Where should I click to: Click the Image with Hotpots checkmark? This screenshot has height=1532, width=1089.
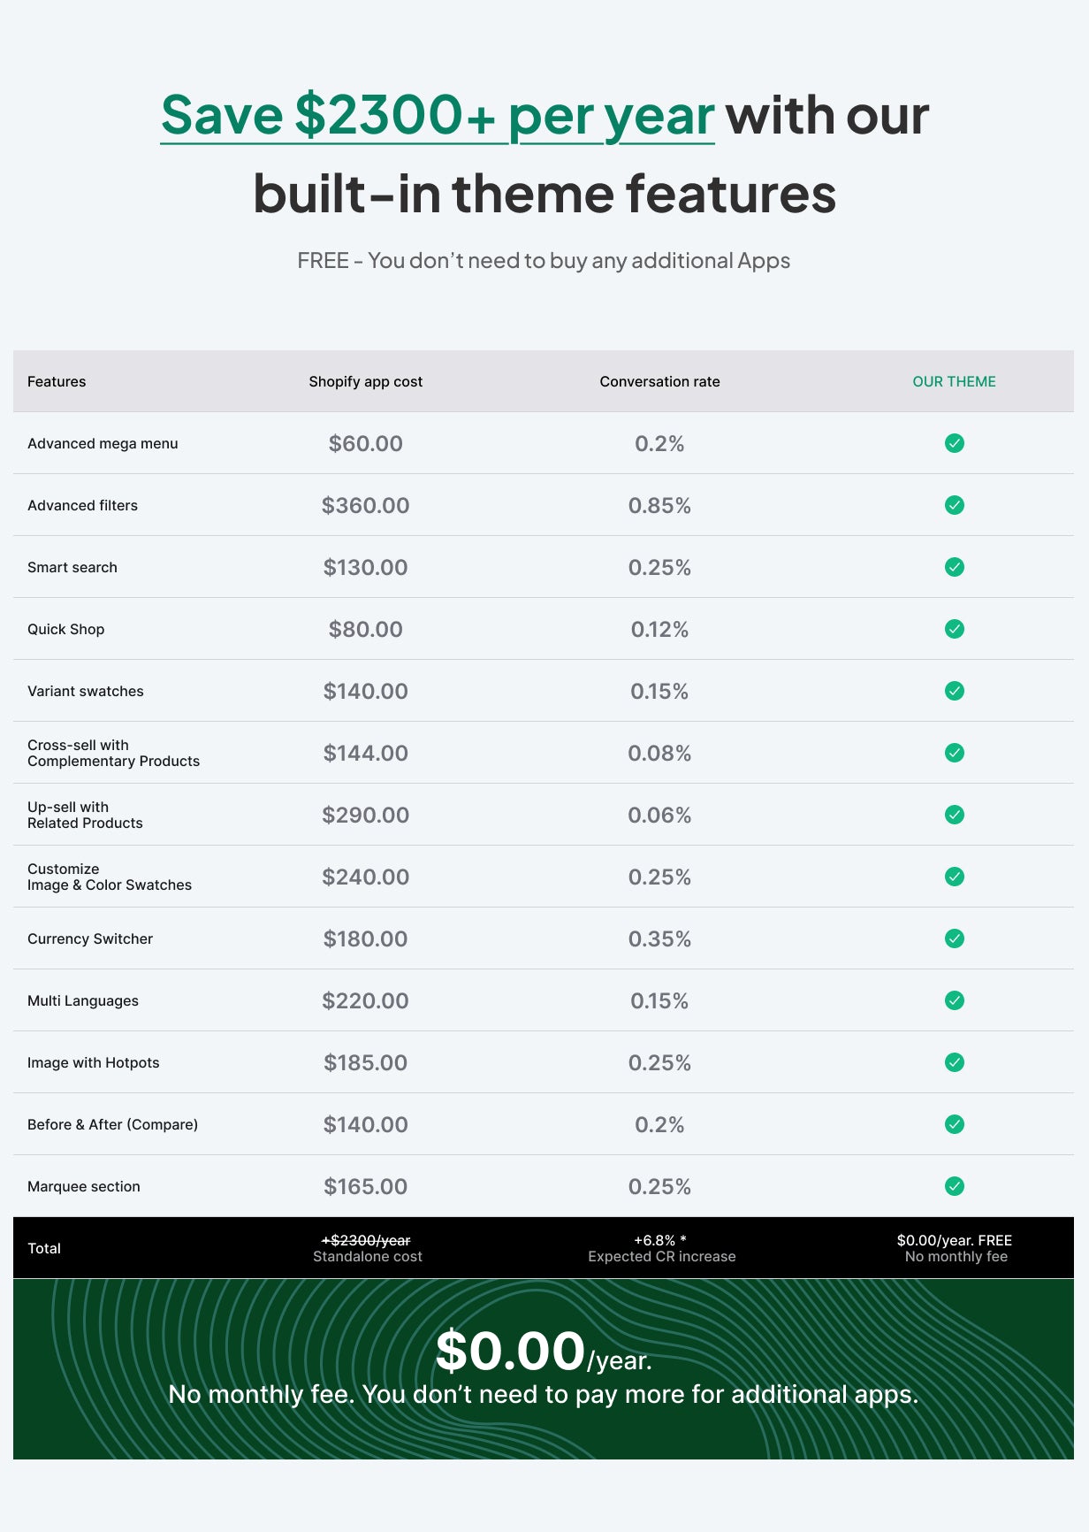point(954,1062)
